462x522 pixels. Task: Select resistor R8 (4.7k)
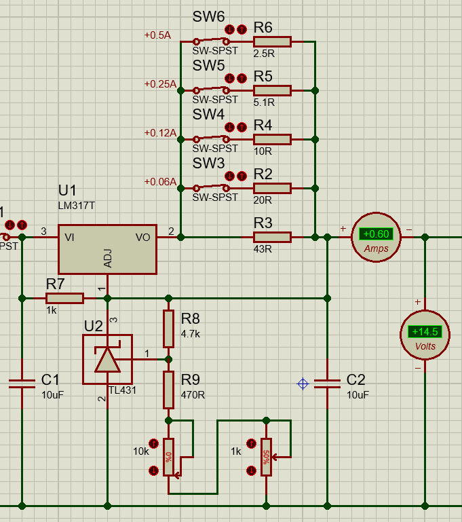pos(168,329)
